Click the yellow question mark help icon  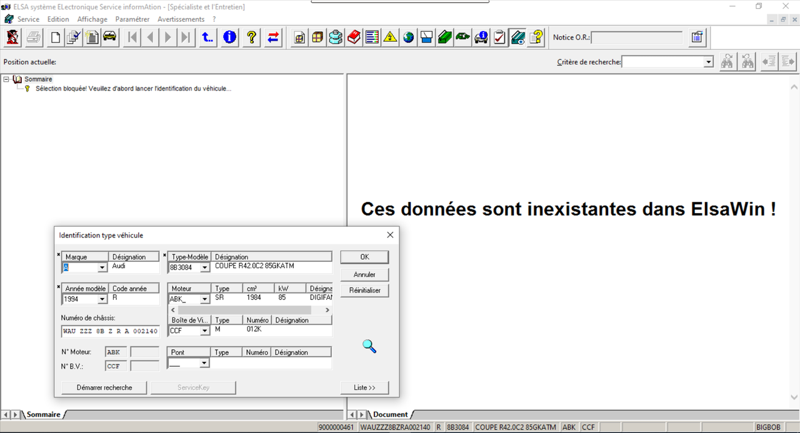tap(251, 37)
